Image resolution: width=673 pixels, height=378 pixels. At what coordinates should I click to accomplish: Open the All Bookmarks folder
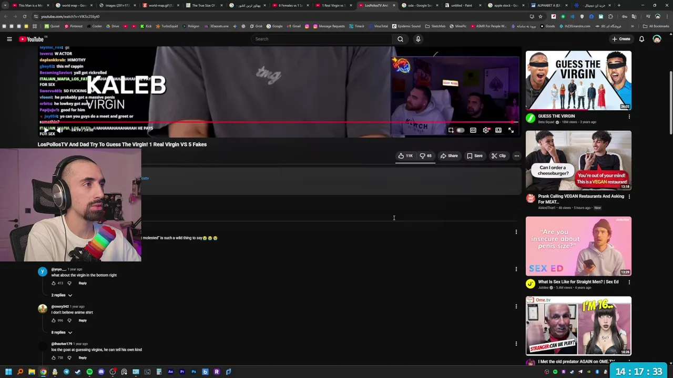656,26
